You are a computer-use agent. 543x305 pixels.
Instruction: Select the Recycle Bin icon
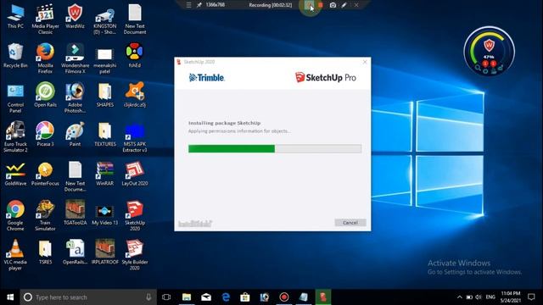15,56
